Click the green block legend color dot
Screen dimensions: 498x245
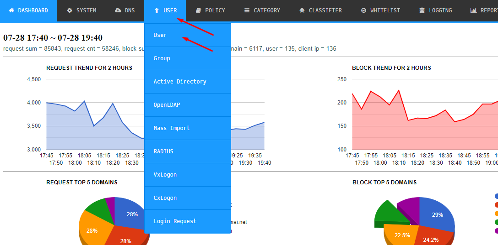tap(496, 222)
